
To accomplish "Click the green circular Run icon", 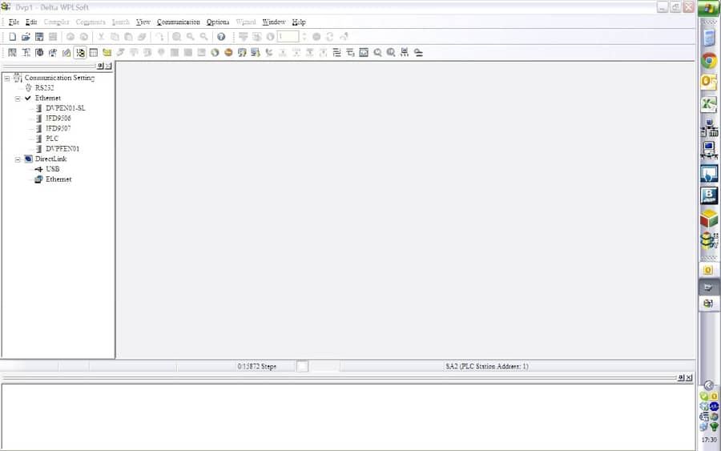I will (215, 52).
